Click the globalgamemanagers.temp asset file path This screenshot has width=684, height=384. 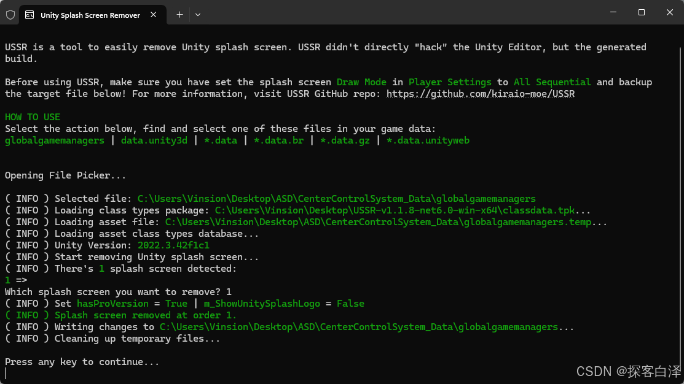[x=378, y=222]
